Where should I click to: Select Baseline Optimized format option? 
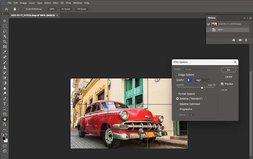(177, 104)
